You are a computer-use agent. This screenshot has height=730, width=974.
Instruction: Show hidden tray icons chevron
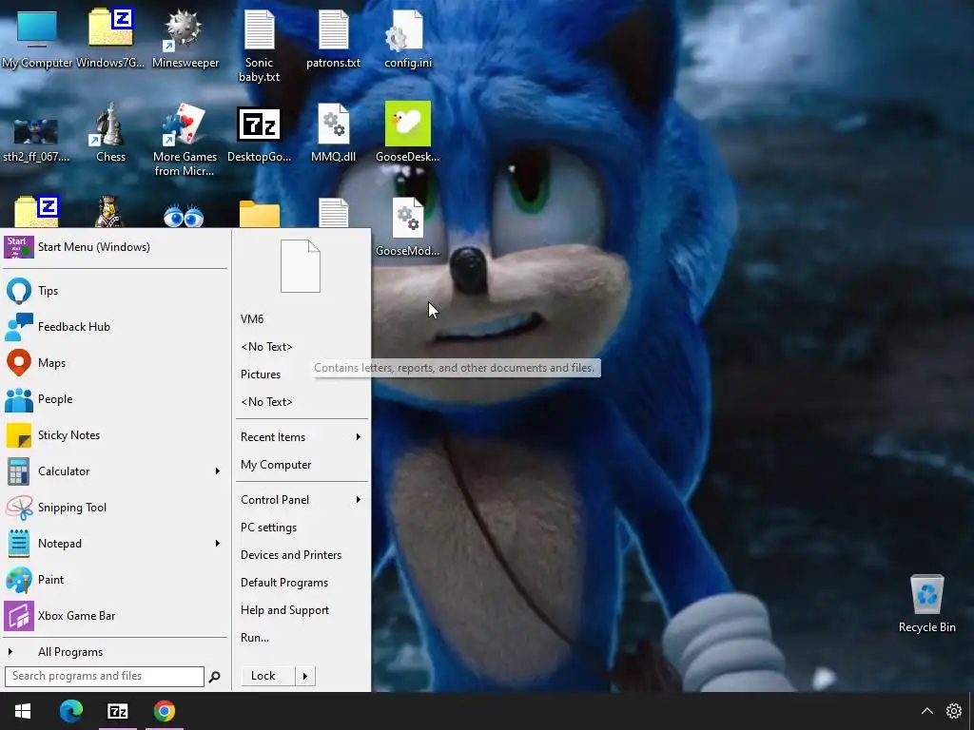[x=926, y=711]
